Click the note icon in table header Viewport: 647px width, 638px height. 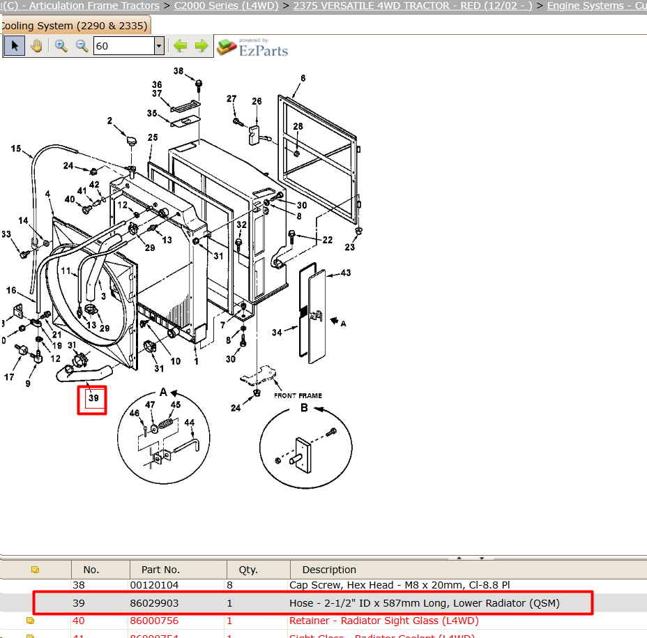coord(35,570)
